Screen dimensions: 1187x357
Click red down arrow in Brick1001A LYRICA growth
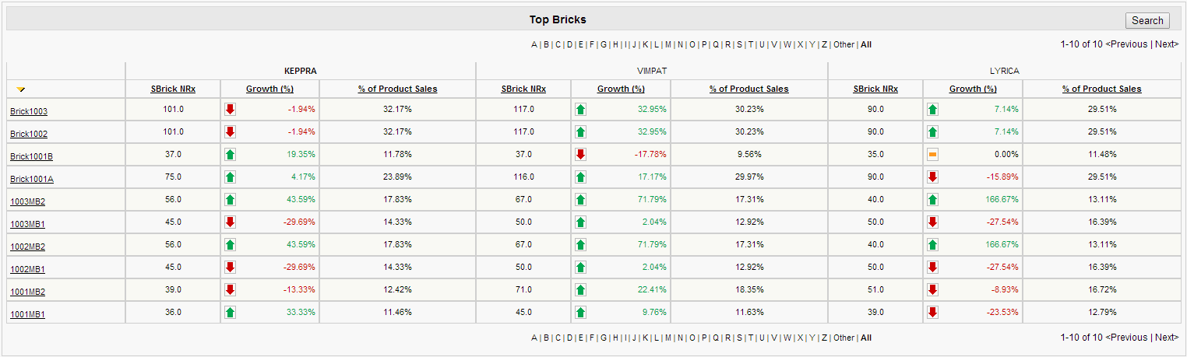click(932, 177)
